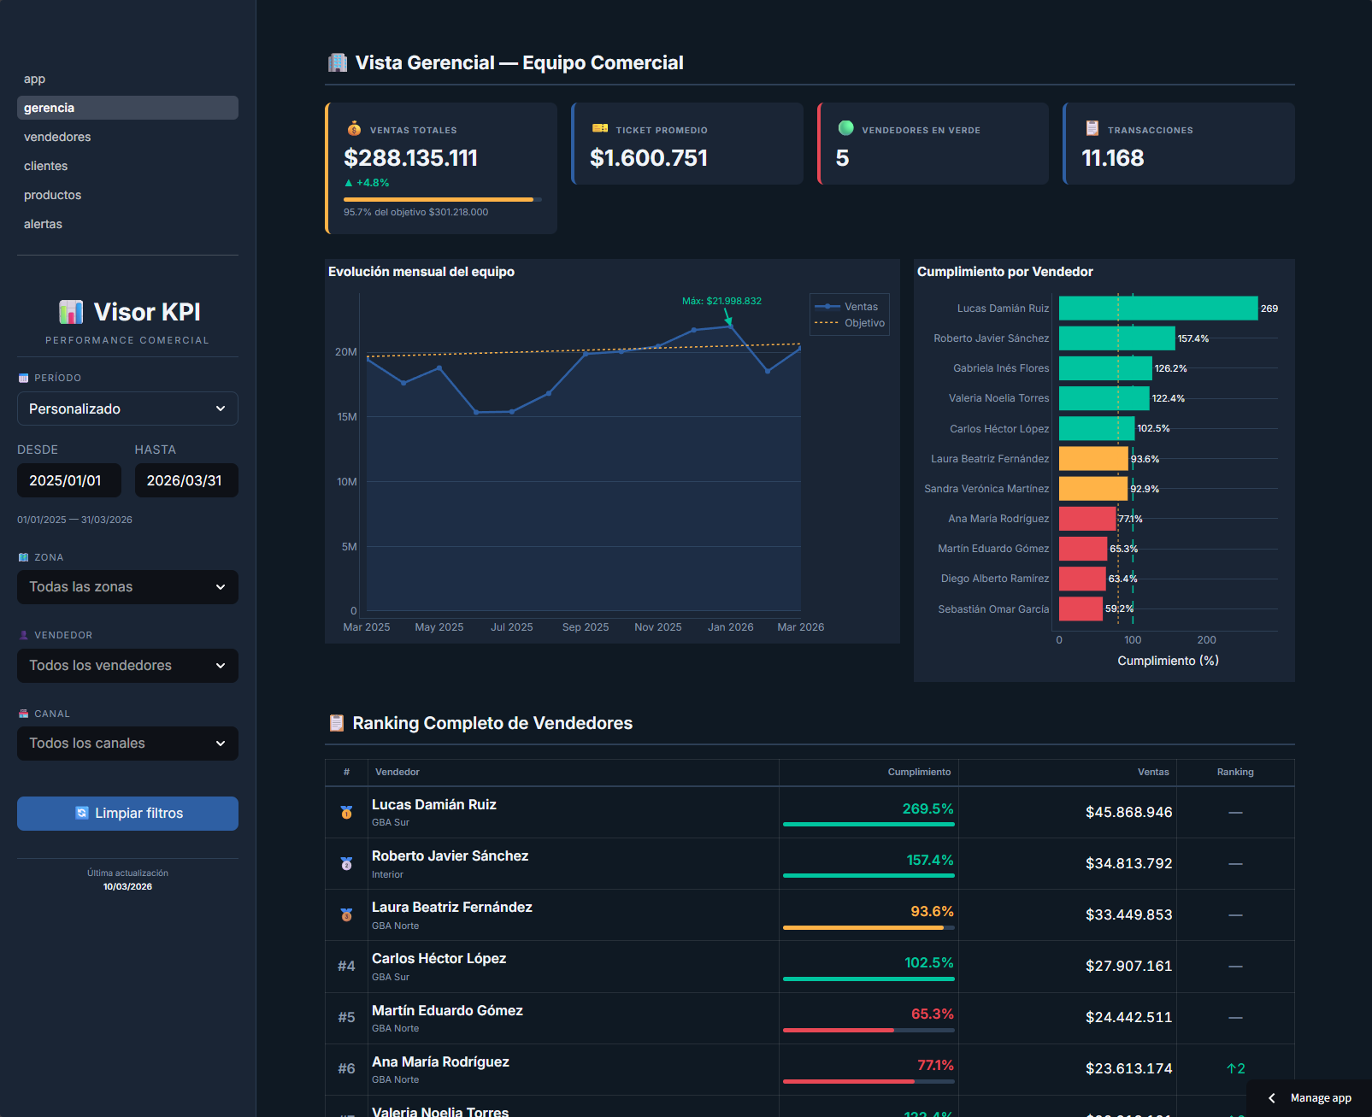Toggle the Objetivo series in chart legend
Screen dimensions: 1372x1117
[850, 323]
